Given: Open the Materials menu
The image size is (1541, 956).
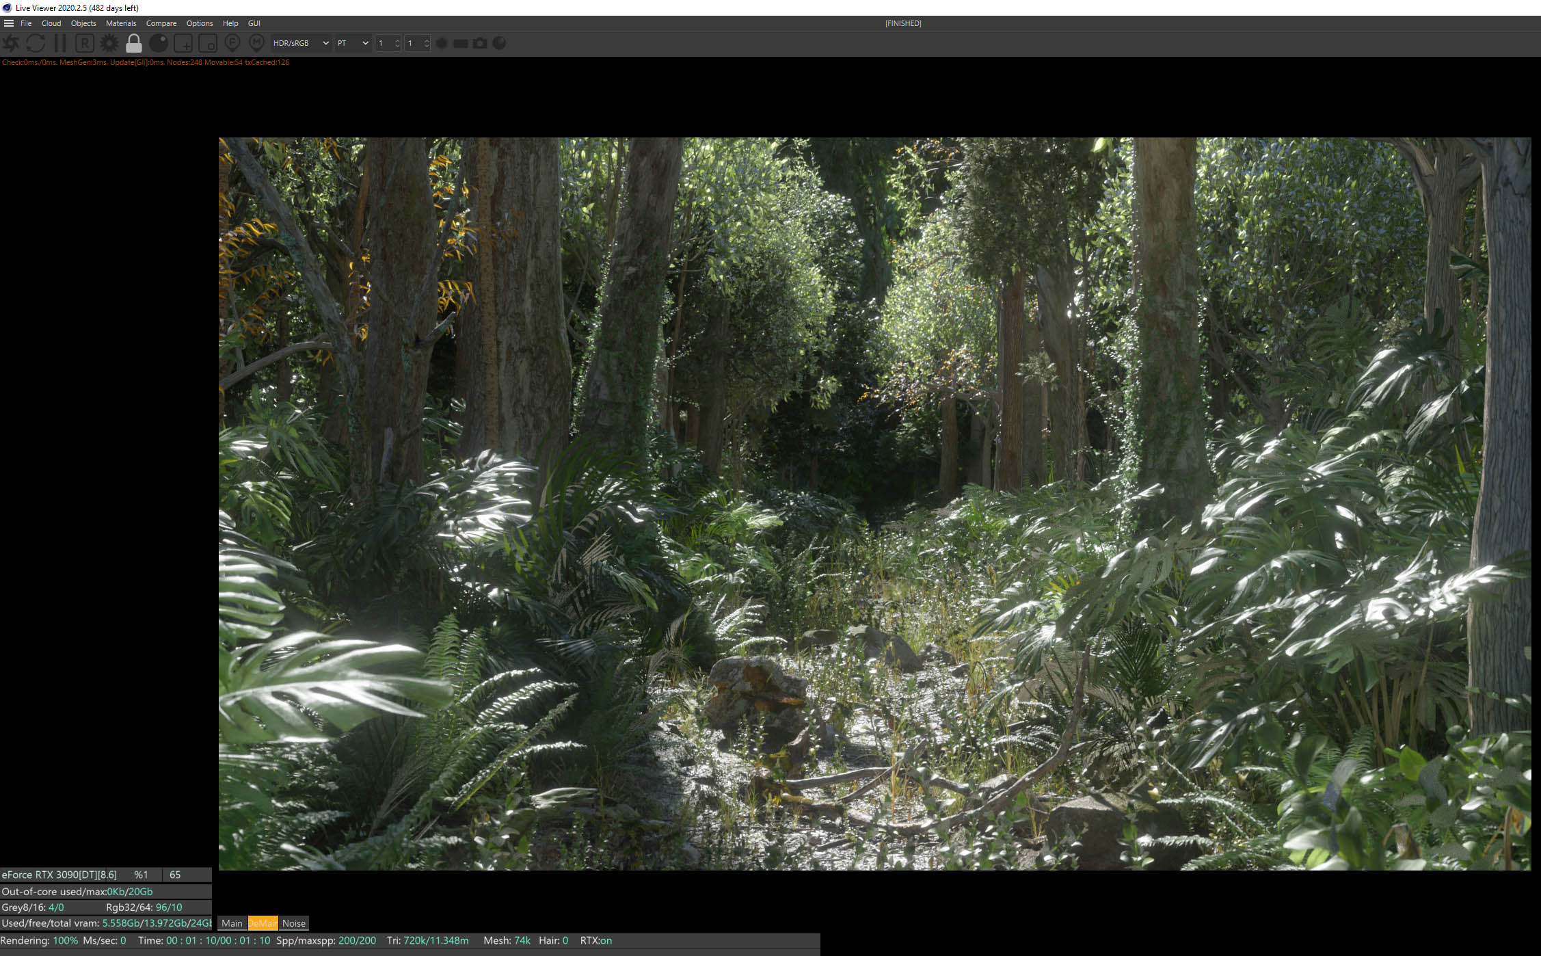Looking at the screenshot, I should [121, 23].
